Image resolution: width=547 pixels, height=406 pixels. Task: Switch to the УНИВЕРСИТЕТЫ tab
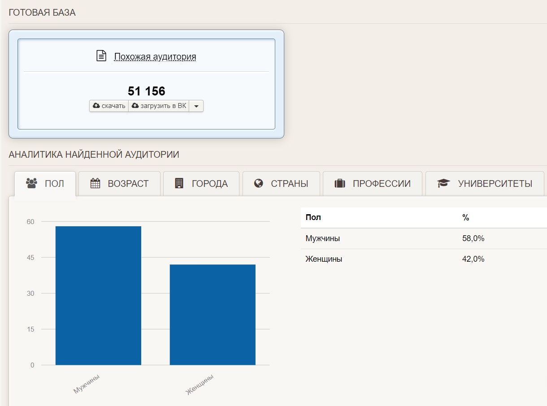click(485, 183)
